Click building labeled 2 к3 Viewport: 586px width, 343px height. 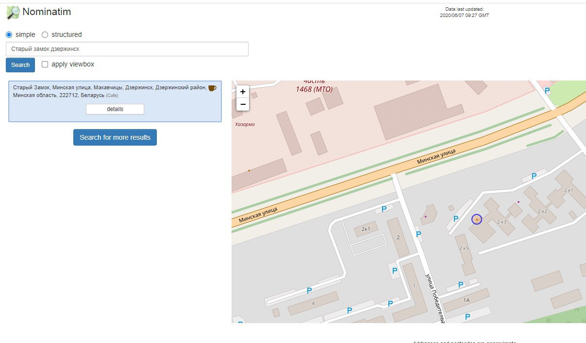click(502, 222)
